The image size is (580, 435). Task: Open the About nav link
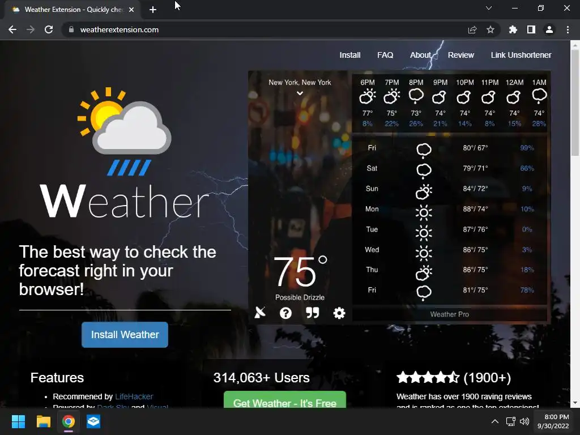[x=421, y=55]
